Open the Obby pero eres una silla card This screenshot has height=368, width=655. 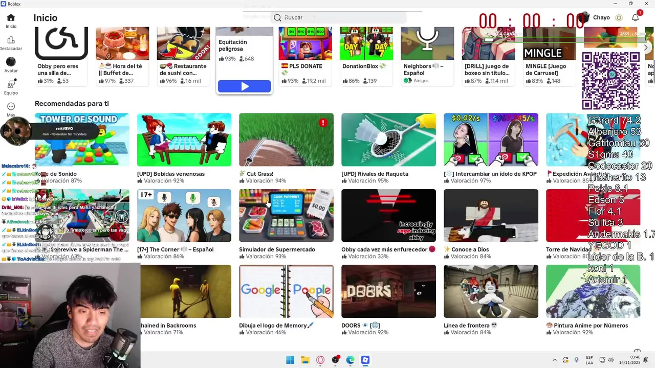[61, 56]
